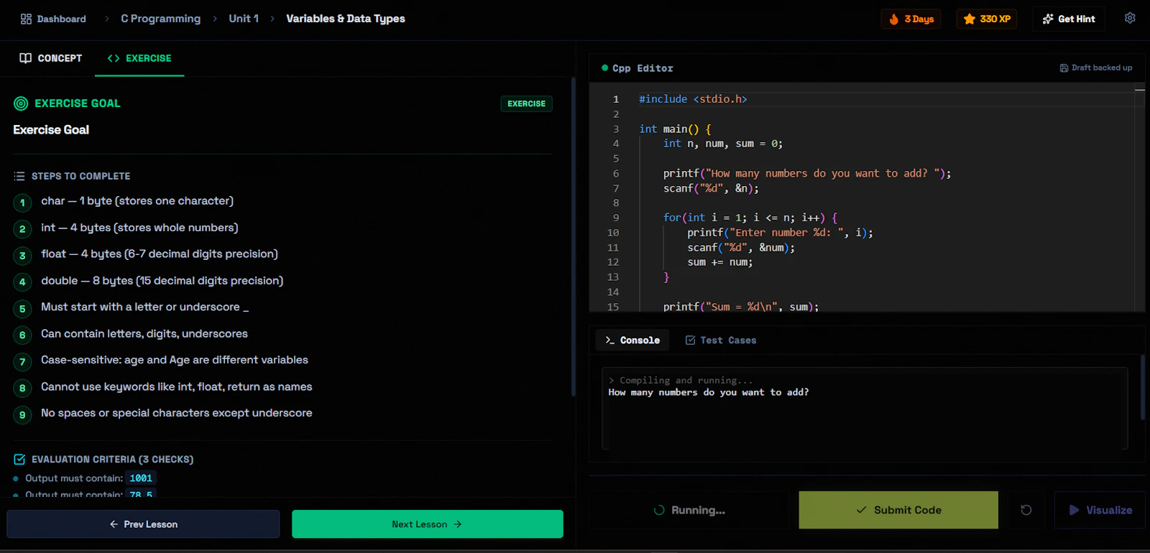
Task: Open the Unit 1 breadcrumb
Action: point(244,19)
